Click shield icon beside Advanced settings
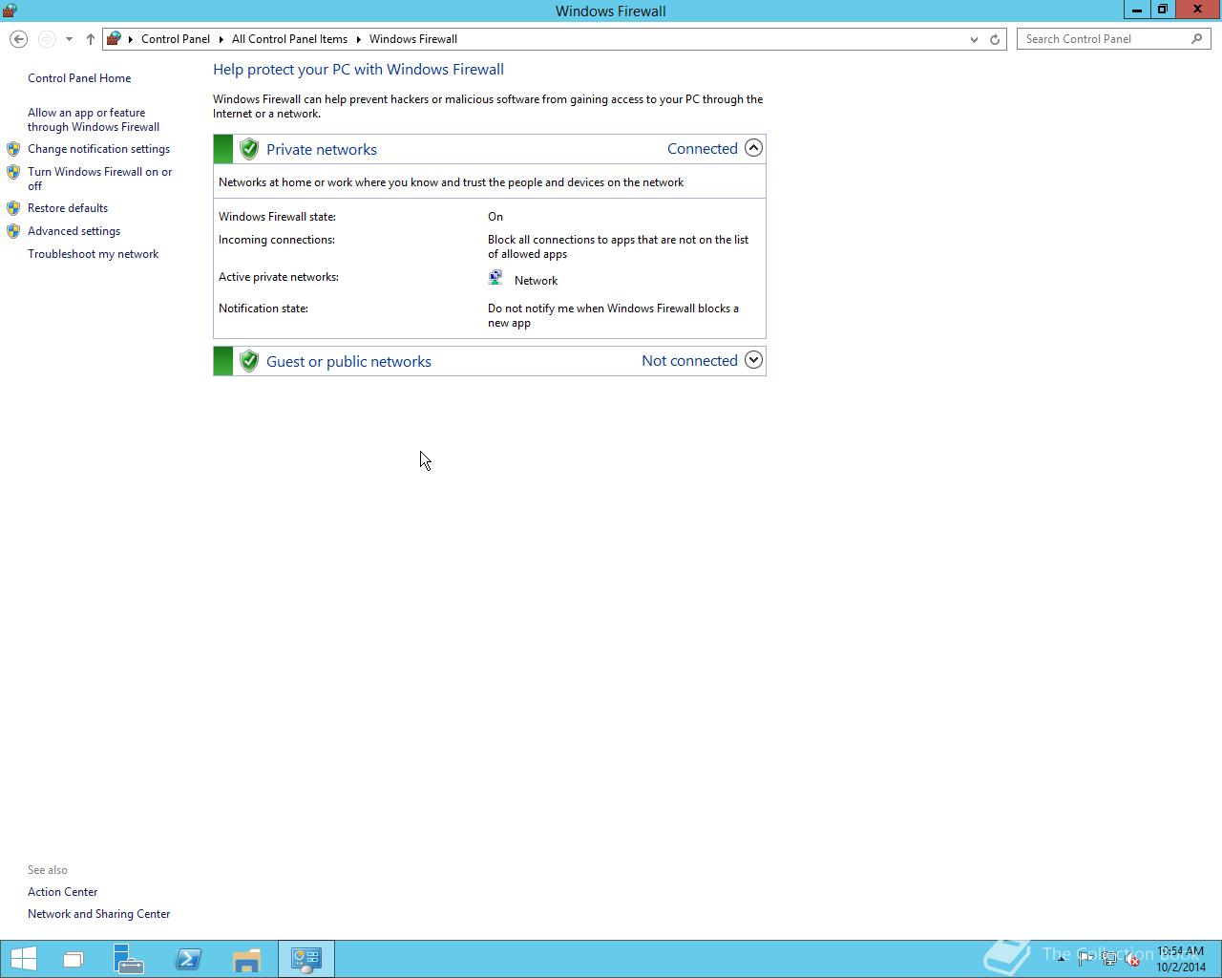Screen dimensions: 1222x978 click(13, 231)
